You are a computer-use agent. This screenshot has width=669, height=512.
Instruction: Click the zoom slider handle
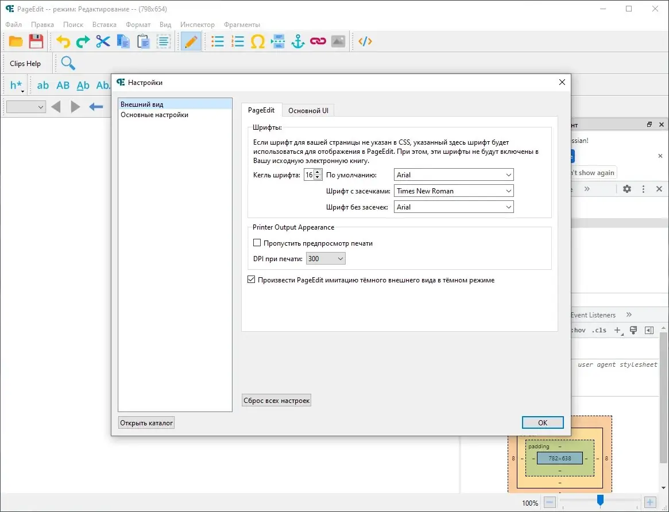[600, 500]
